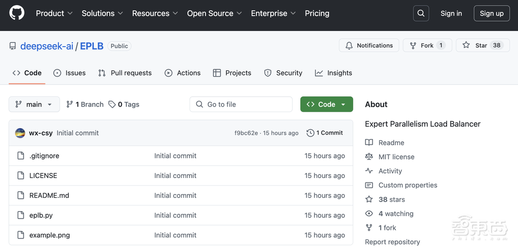Fork the EPLB repository
The width and height of the screenshot is (518, 250).
(427, 46)
